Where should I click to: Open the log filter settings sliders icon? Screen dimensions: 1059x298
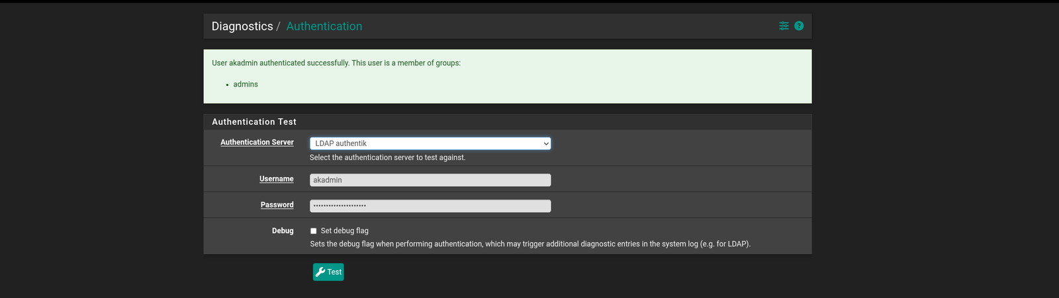pyautogui.click(x=784, y=26)
